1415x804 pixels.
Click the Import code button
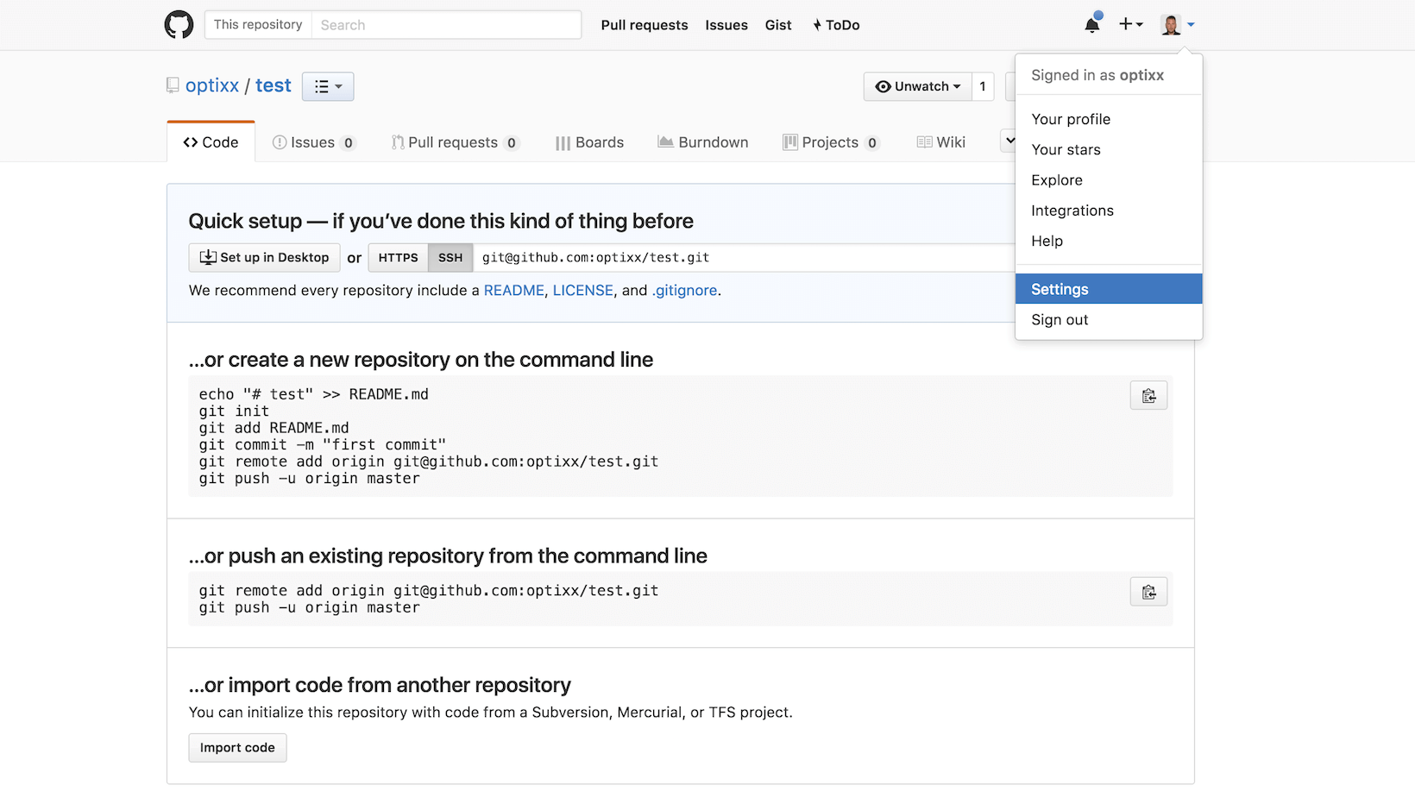pyautogui.click(x=237, y=748)
